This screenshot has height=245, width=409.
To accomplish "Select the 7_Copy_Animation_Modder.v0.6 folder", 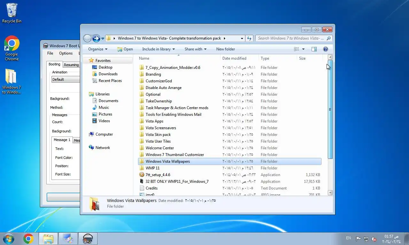I will pos(229,68).
